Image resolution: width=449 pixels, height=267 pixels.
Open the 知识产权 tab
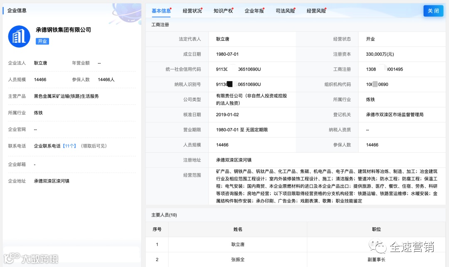coord(223,11)
